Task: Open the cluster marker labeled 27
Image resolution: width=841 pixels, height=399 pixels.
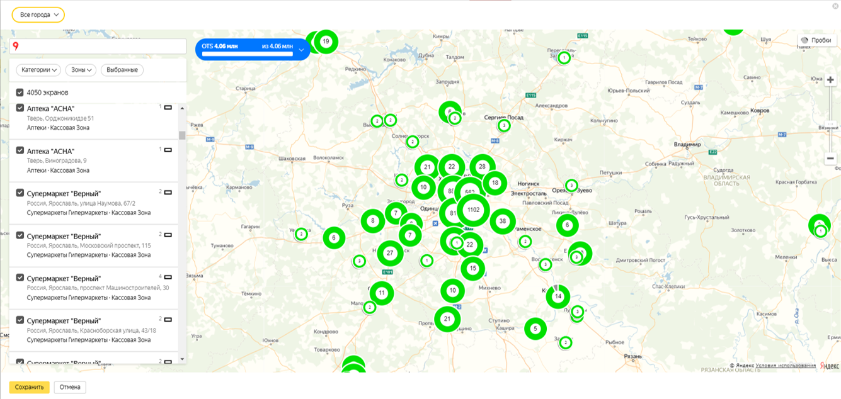Action: pyautogui.click(x=390, y=253)
